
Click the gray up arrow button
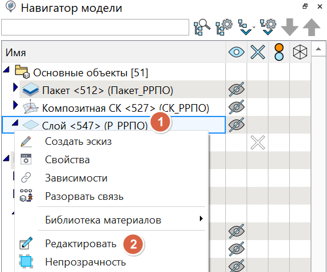click(312, 27)
